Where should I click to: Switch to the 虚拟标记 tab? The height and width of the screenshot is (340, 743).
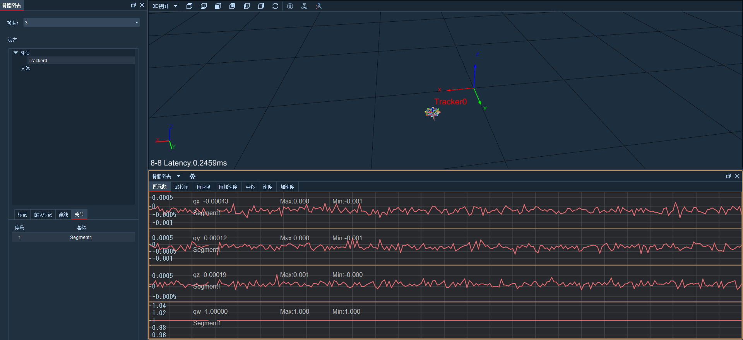43,215
